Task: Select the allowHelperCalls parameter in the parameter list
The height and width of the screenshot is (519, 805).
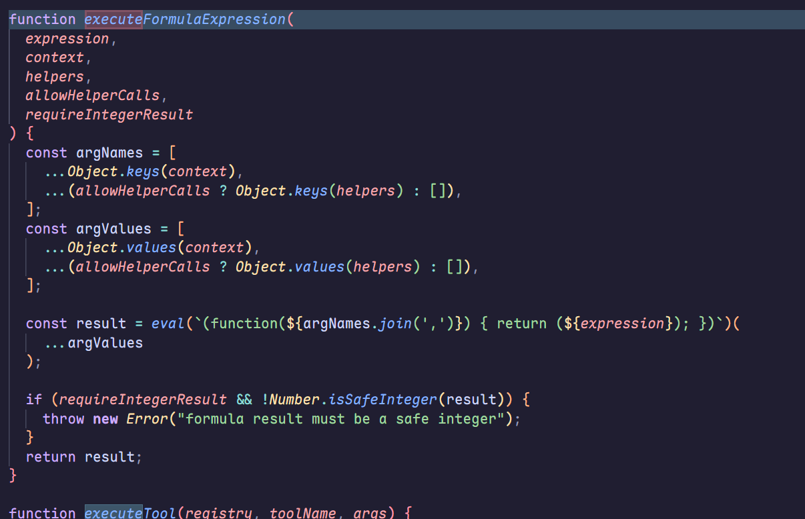Action: pyautogui.click(x=93, y=95)
